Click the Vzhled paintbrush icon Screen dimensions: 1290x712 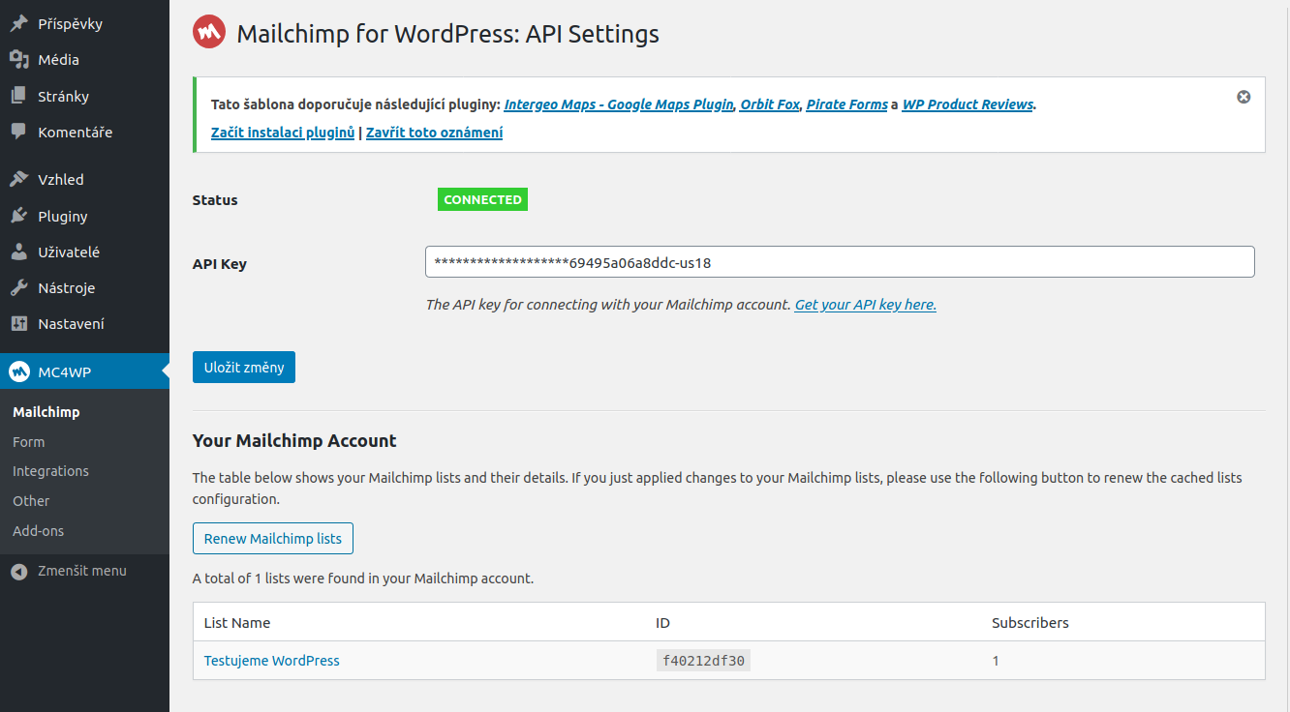19,179
